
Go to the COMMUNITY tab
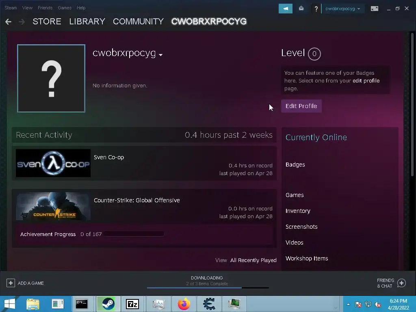tap(138, 22)
